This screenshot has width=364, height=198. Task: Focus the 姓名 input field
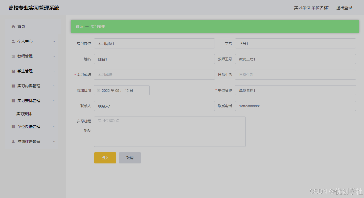(154, 59)
